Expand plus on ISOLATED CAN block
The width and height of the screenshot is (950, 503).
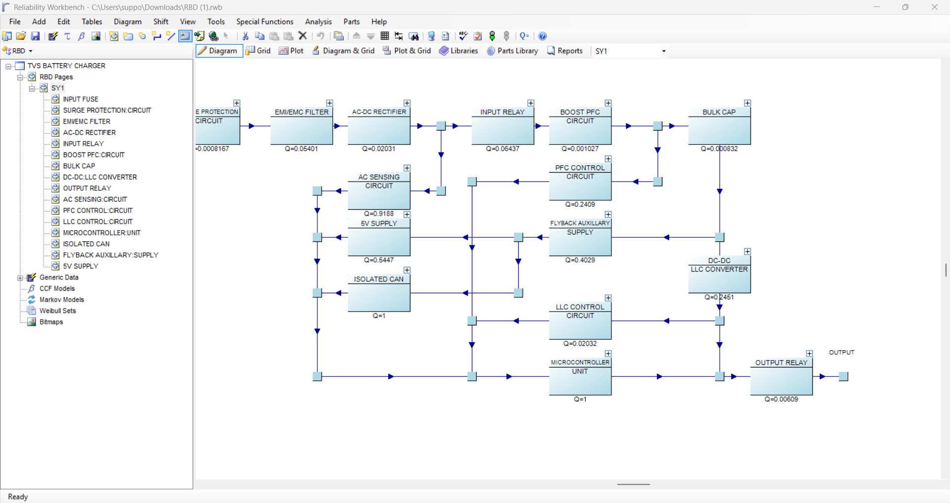[407, 270]
